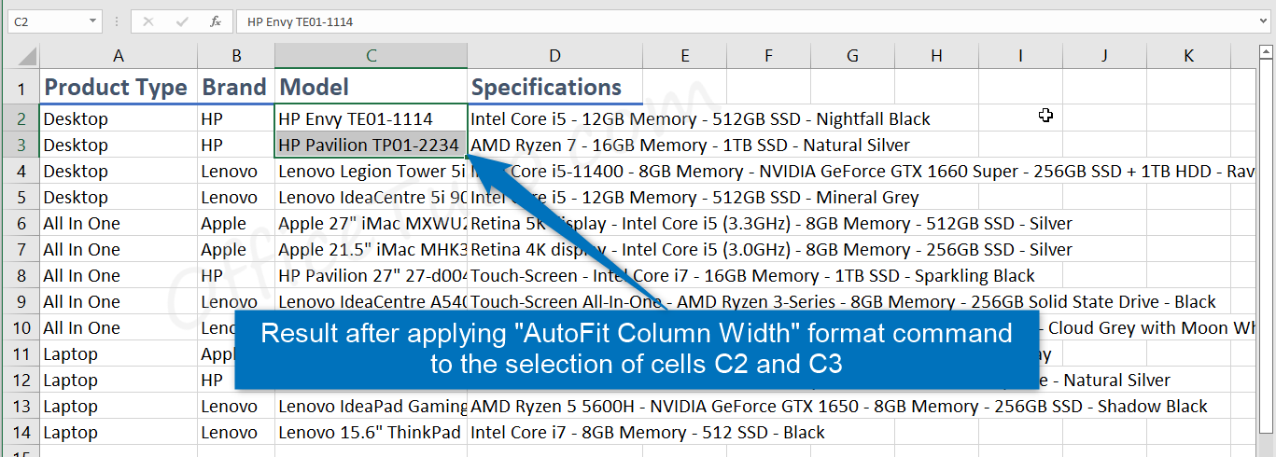Select column K header
This screenshot has height=457, width=1276.
coord(1187,56)
